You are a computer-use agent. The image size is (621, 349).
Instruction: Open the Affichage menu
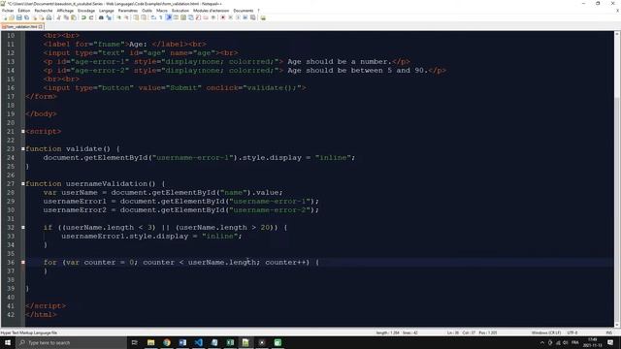[65, 11]
